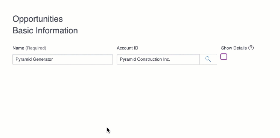This screenshot has height=138, width=280.
Task: Click the Opportunities heading
Action: (38, 19)
